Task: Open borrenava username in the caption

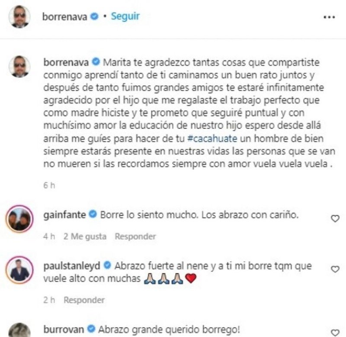Action: [66, 62]
